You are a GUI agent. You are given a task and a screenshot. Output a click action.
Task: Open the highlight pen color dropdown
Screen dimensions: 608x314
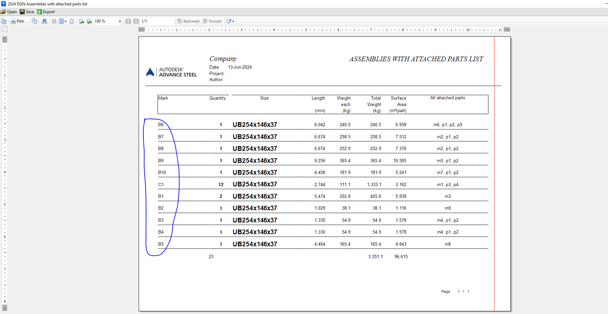coord(232,21)
